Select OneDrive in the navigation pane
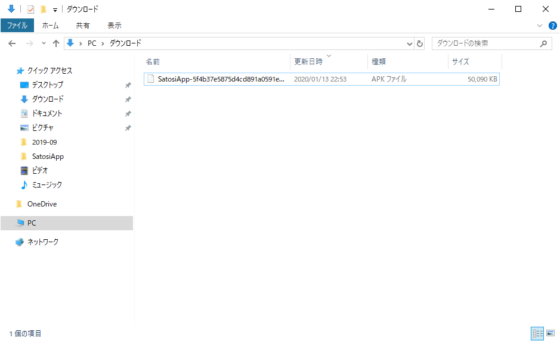 (x=42, y=204)
